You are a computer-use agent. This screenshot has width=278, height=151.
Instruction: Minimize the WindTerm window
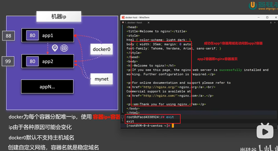click(259, 17)
